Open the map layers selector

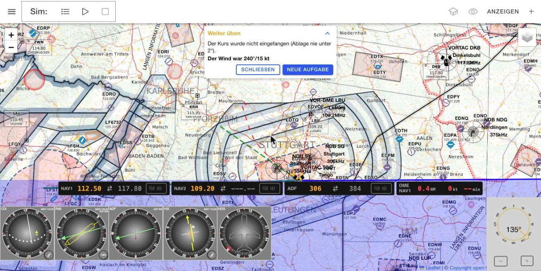coord(527,38)
